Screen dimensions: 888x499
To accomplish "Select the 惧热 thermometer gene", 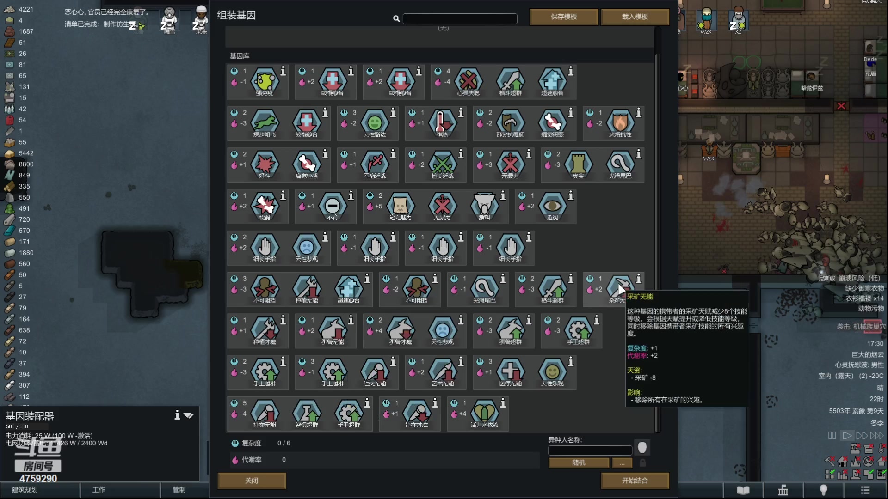I will click(442, 122).
